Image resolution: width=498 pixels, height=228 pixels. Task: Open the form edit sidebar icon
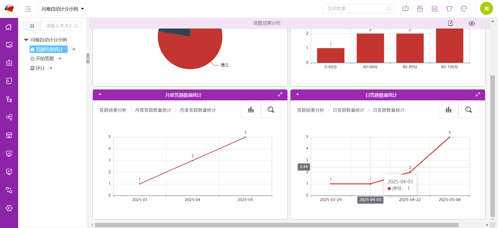click(9, 81)
